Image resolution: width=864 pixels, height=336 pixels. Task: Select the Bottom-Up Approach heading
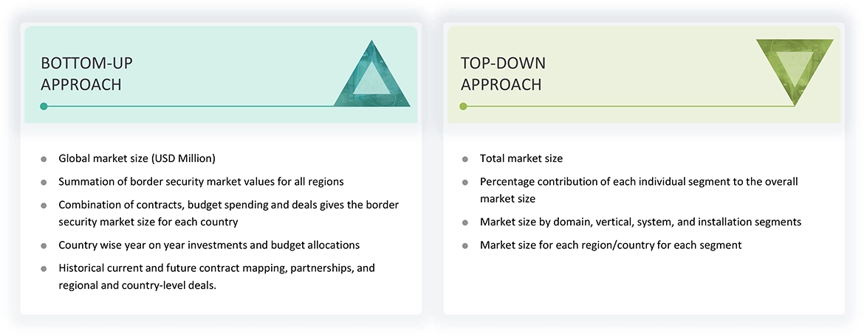coord(86,74)
